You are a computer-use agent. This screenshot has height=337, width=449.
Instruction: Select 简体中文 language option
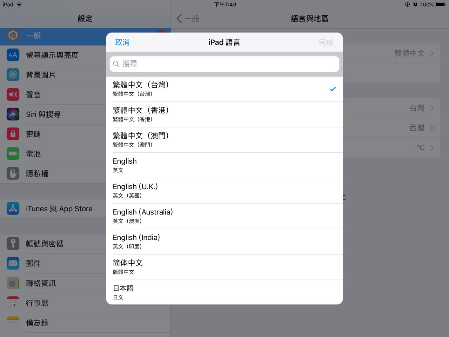tap(224, 267)
